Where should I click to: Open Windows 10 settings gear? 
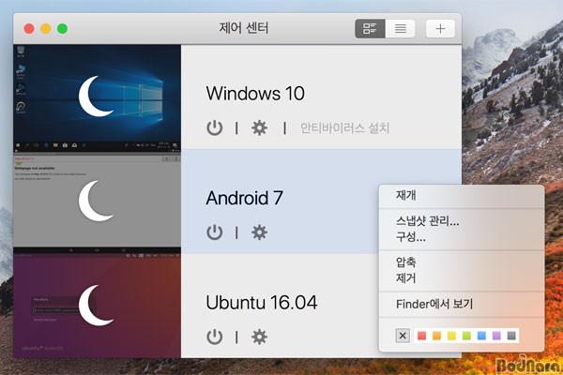point(259,127)
